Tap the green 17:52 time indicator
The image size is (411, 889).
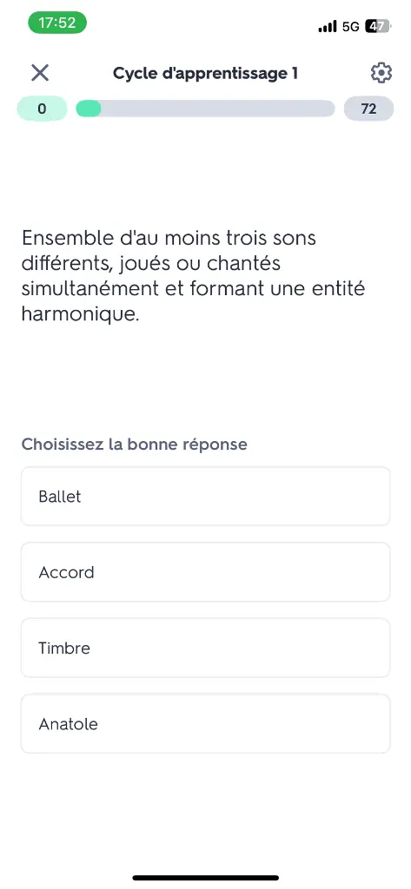click(57, 23)
